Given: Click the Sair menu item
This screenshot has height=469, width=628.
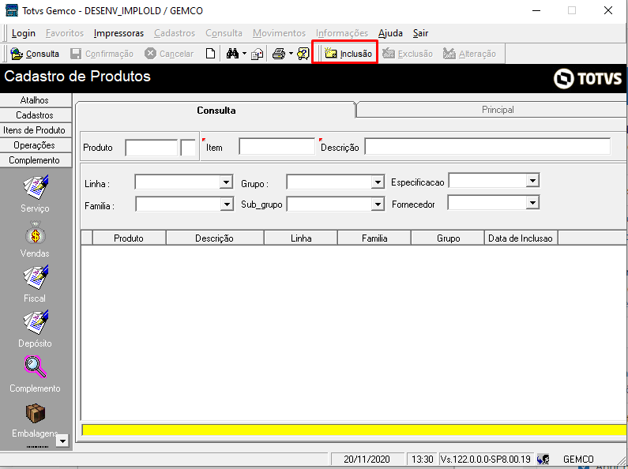Looking at the screenshot, I should pos(420,33).
